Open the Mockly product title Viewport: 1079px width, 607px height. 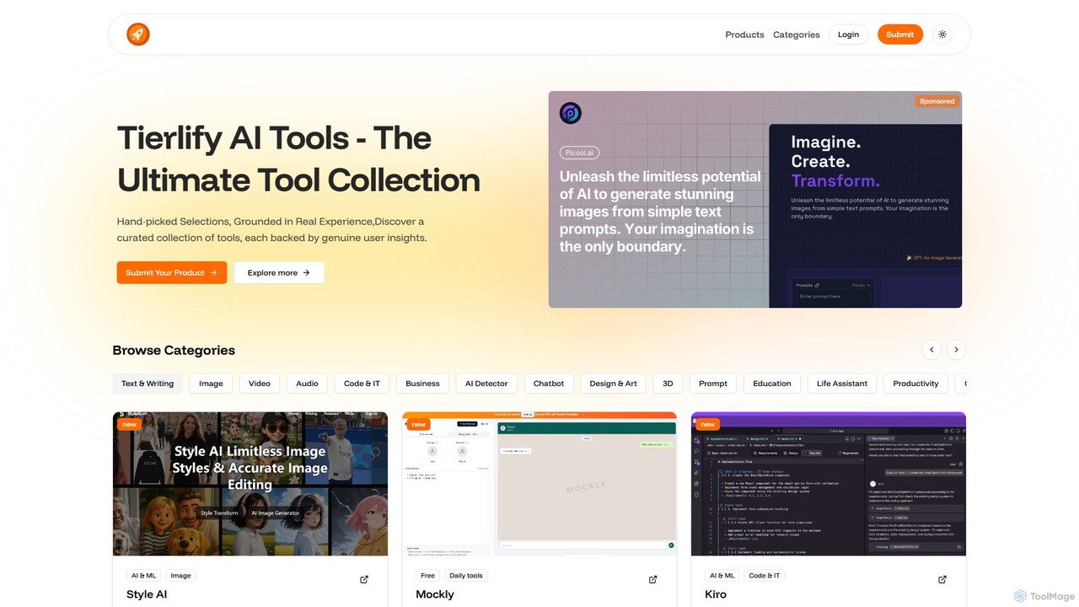[435, 594]
